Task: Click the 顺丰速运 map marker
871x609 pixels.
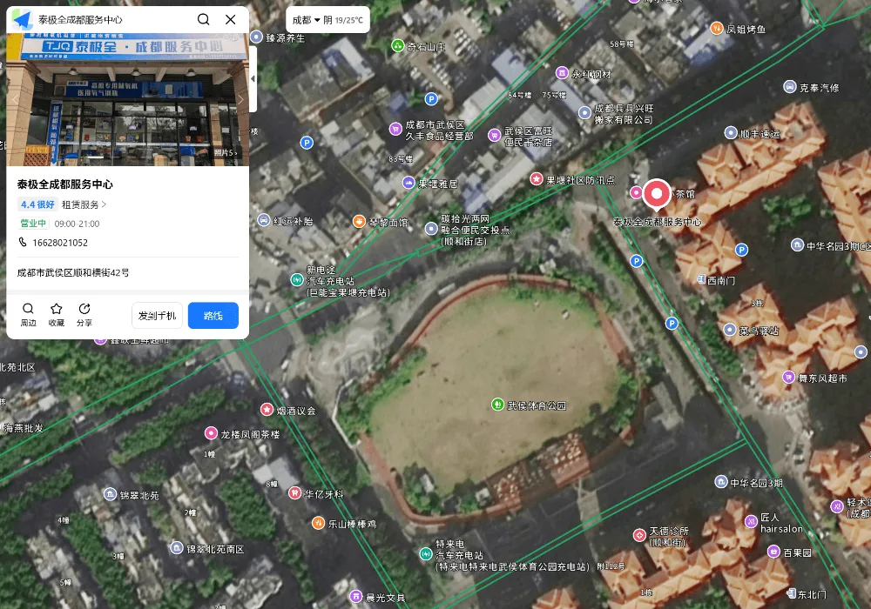Action: click(x=731, y=132)
